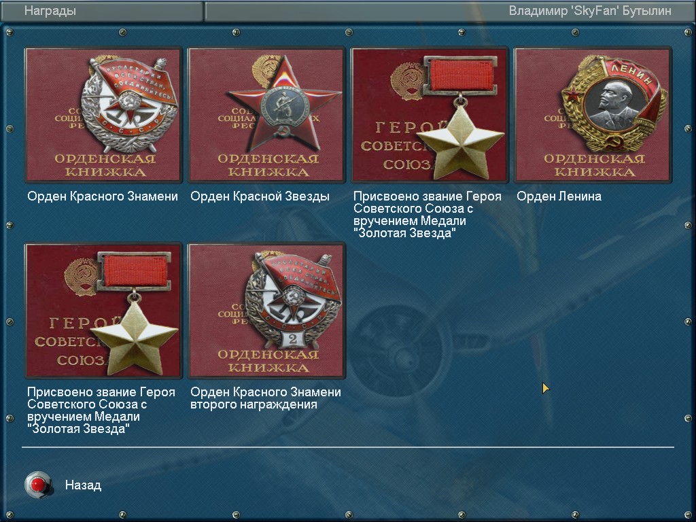Open the Order of the Red Star award
696x522 pixels.
pyautogui.click(x=266, y=114)
